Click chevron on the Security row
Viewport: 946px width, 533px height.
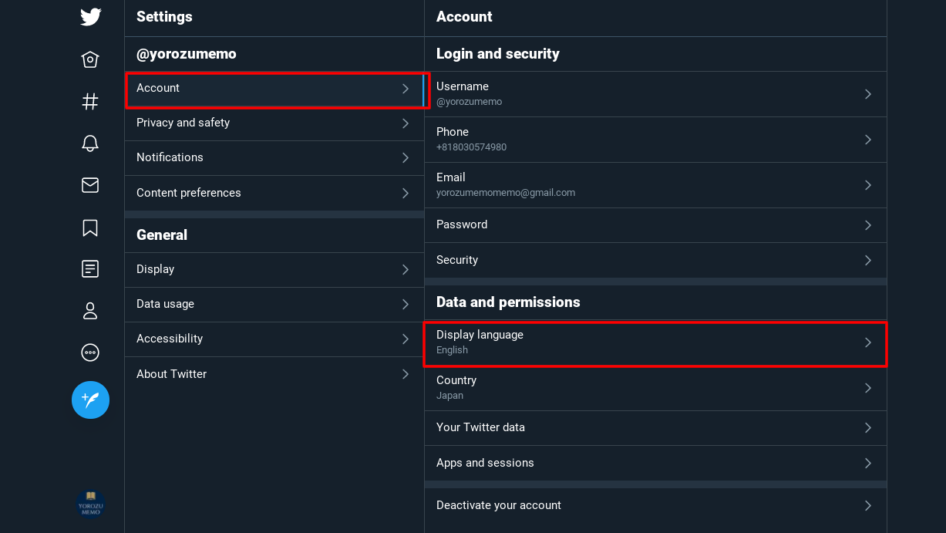point(868,261)
